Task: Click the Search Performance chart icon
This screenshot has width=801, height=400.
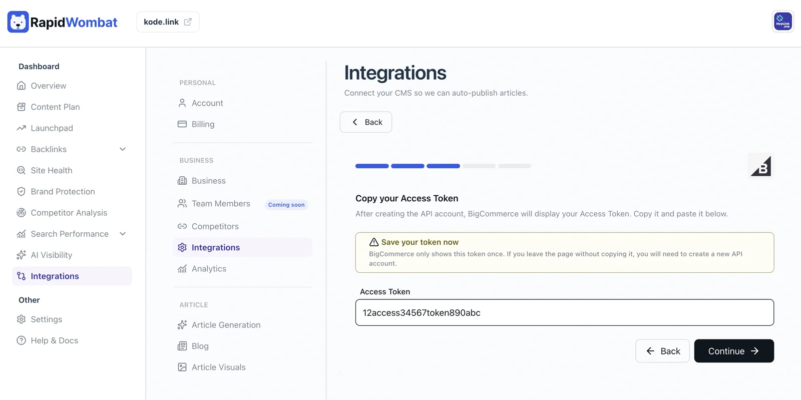Action: (x=21, y=234)
